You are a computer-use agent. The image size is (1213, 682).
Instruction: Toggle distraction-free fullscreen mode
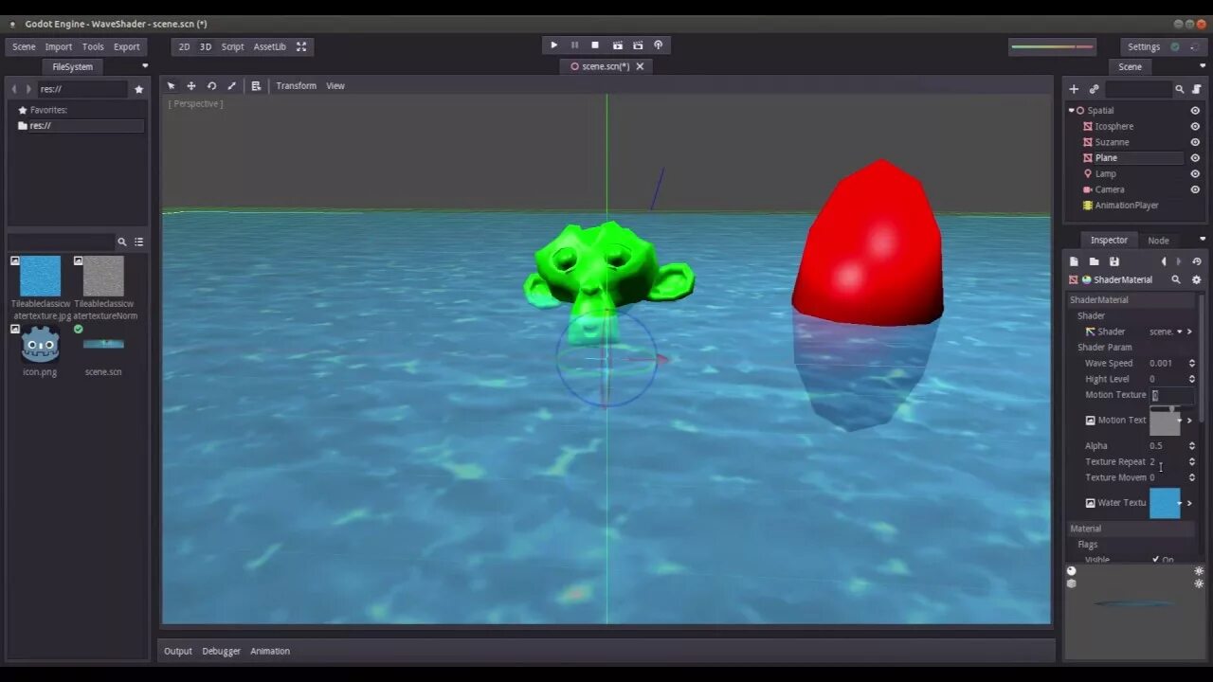[x=301, y=46]
